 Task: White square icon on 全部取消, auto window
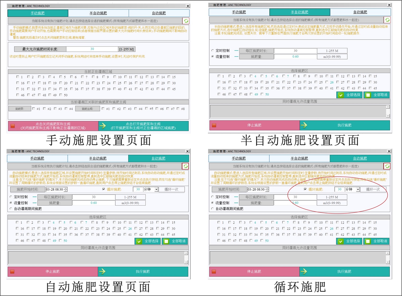coord(166,241)
